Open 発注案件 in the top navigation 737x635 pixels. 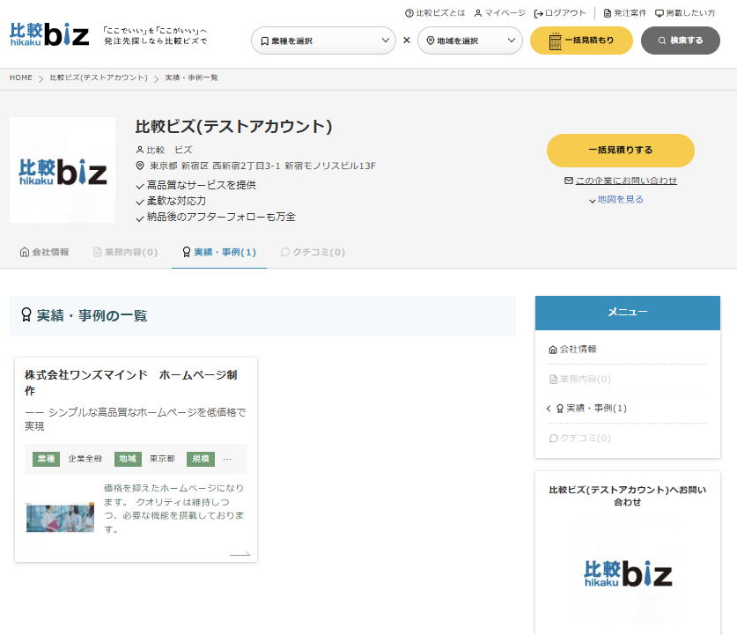(625, 13)
